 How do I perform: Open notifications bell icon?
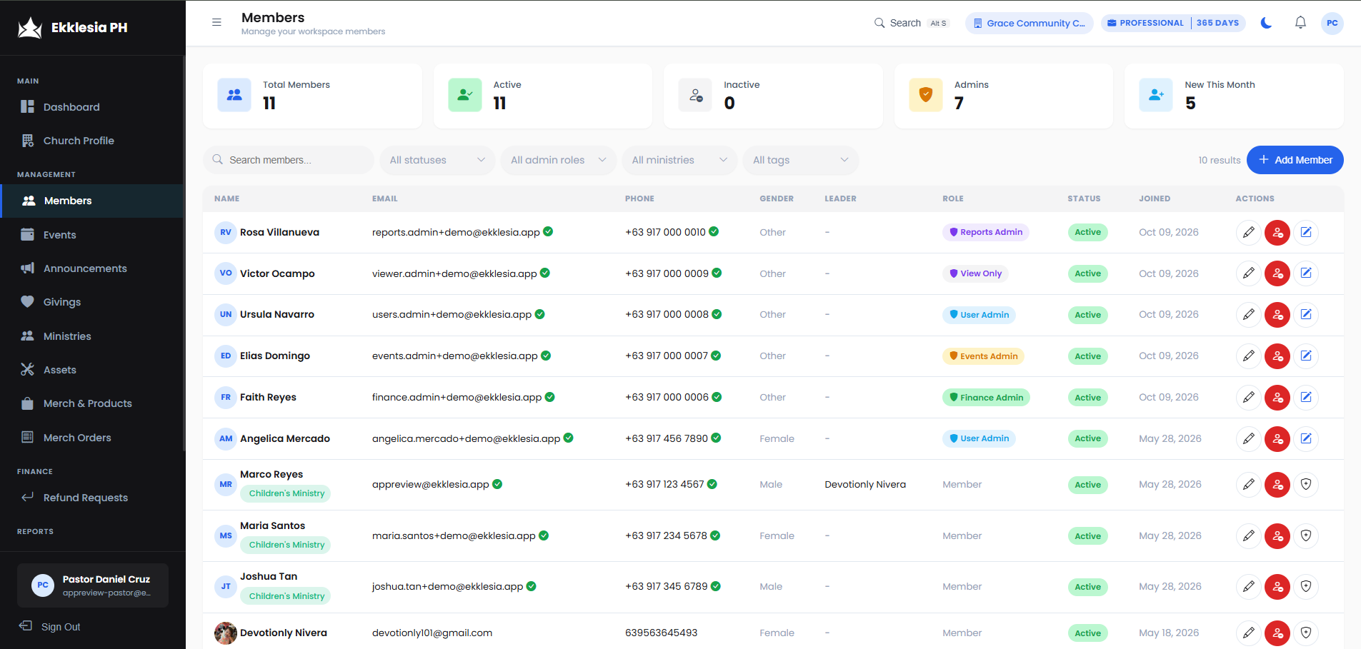coord(1300,23)
